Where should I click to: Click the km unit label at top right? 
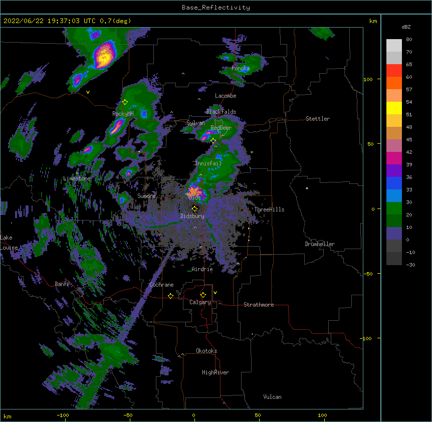point(373,21)
